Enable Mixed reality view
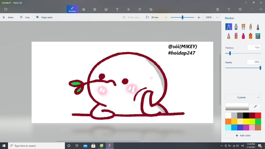 pyautogui.click(x=132, y=17)
